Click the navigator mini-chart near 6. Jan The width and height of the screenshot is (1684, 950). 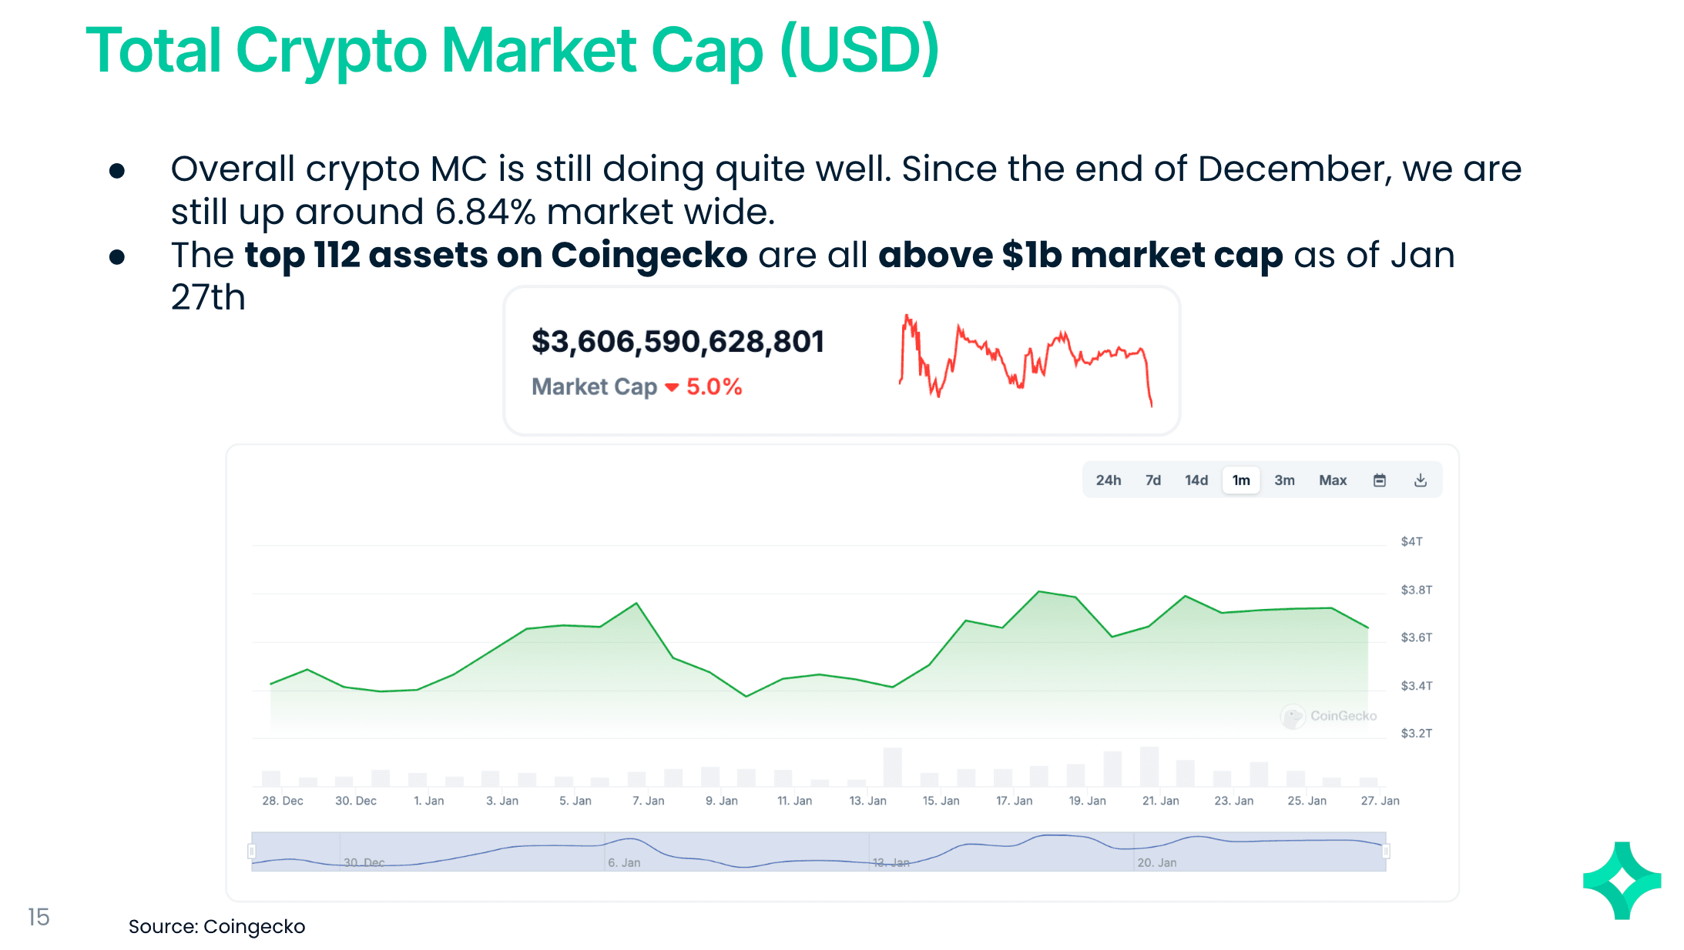pos(624,851)
